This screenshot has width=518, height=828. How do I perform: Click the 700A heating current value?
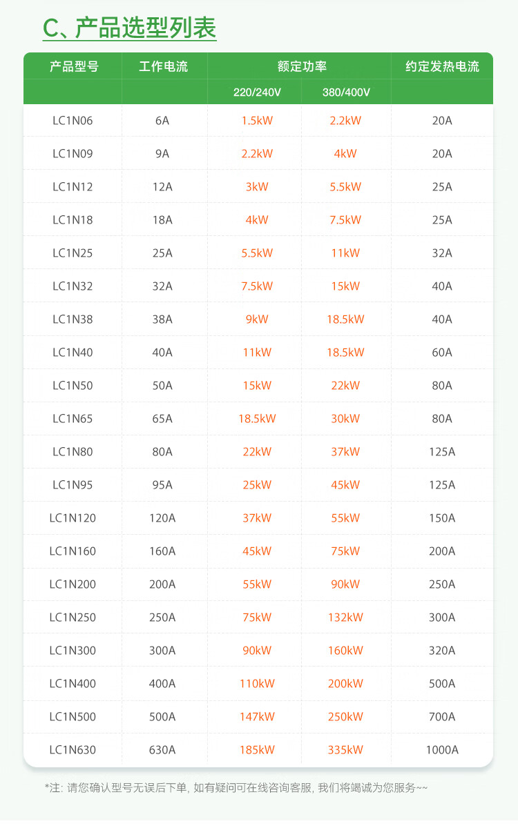click(442, 717)
